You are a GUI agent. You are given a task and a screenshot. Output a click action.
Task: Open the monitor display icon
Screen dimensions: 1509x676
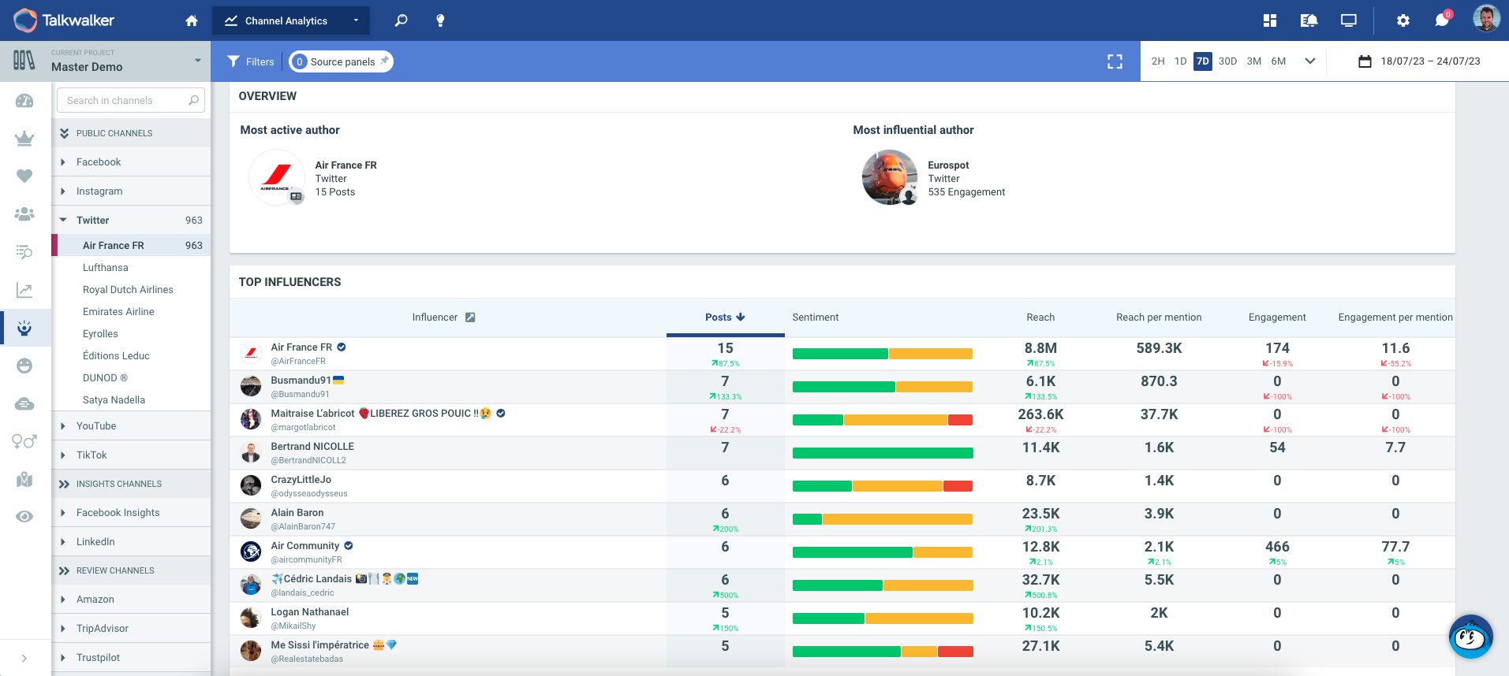point(1349,20)
